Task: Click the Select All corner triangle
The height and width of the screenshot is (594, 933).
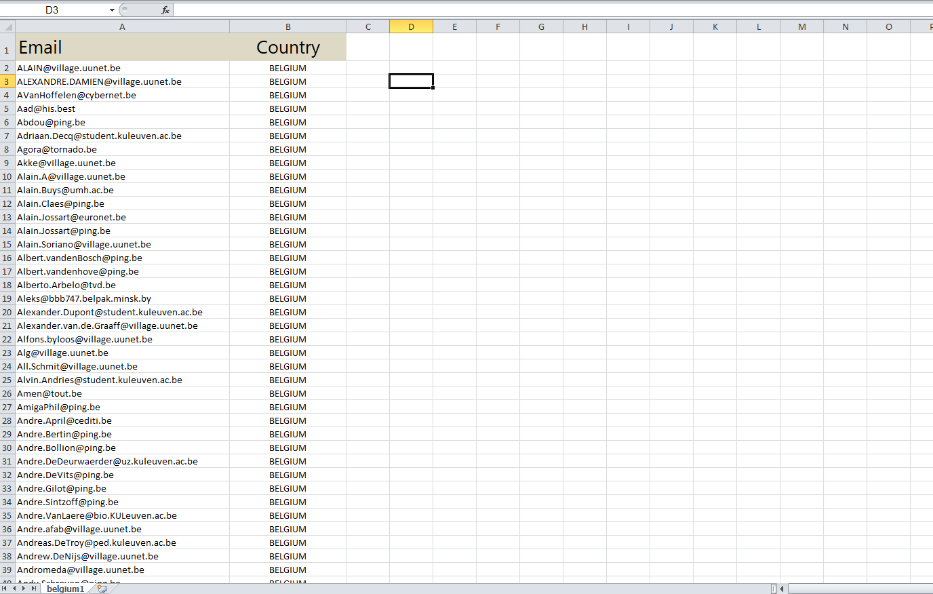Action: (x=7, y=27)
